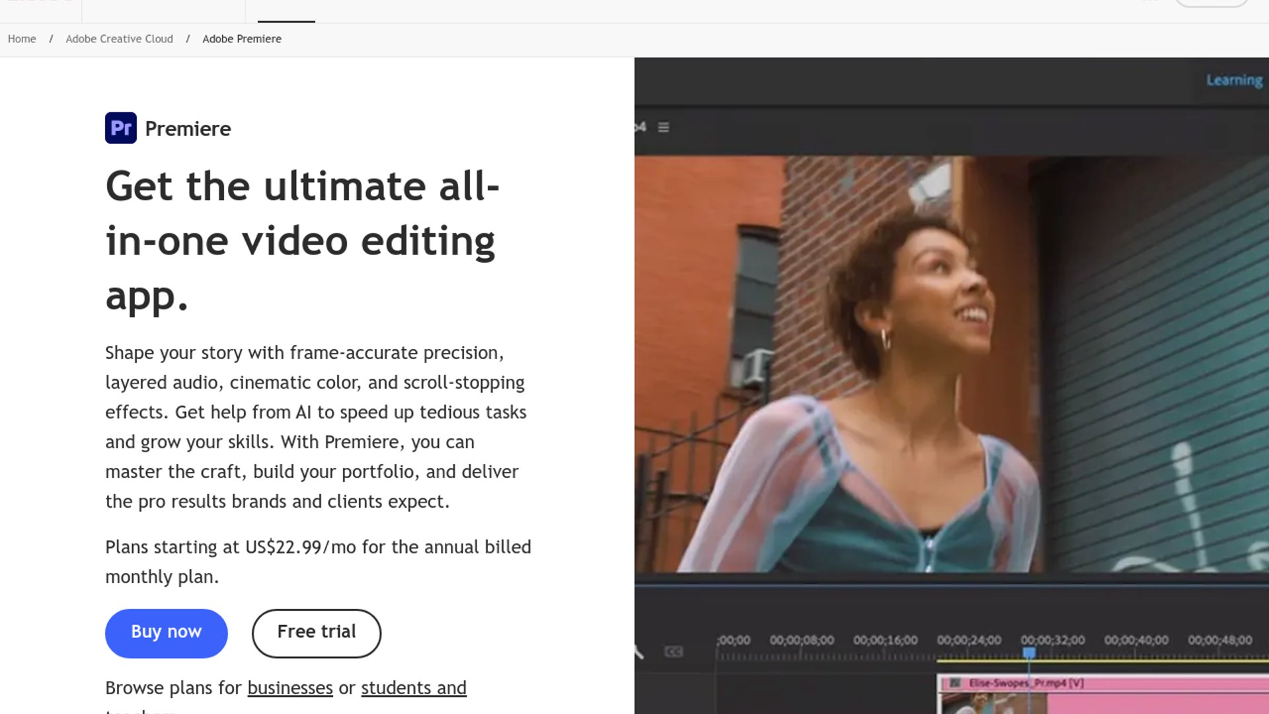Screen dimensions: 1269x714
Task: Open the panel hamburger menu icon
Action: pos(664,127)
